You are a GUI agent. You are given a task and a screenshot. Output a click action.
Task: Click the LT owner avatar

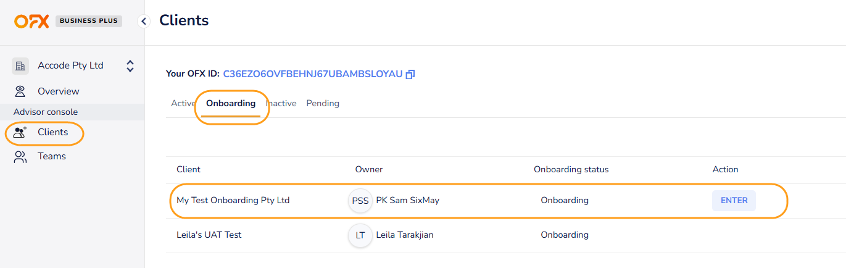(x=360, y=235)
